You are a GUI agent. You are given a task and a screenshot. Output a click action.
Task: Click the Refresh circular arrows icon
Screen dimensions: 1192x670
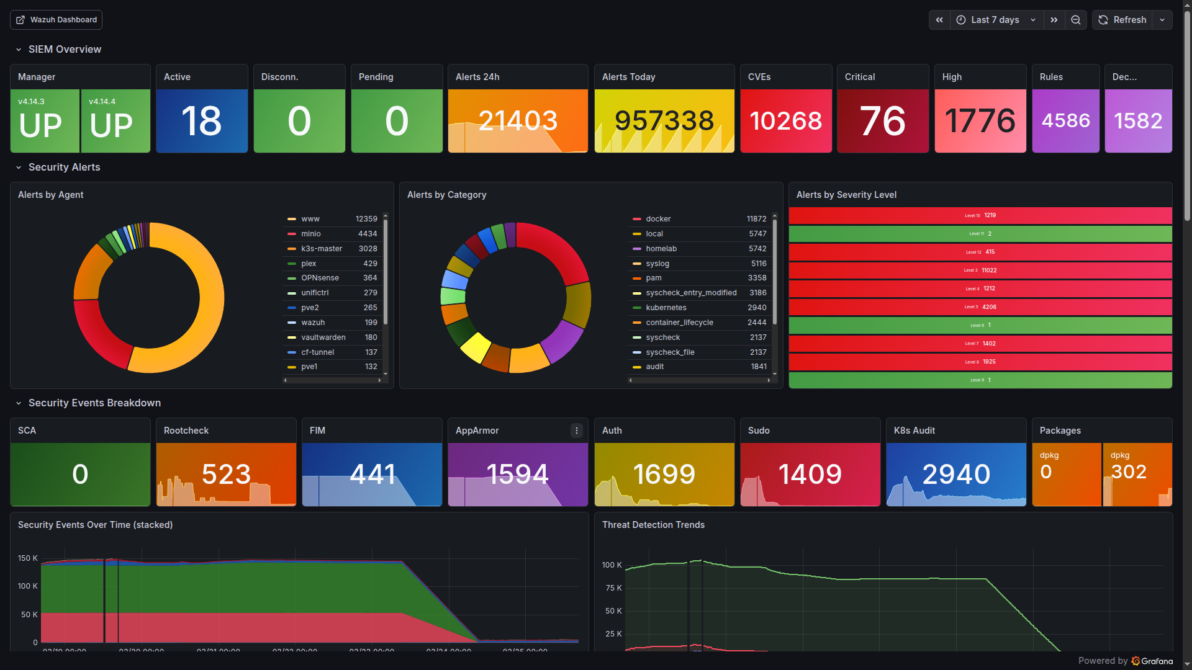pyautogui.click(x=1103, y=20)
